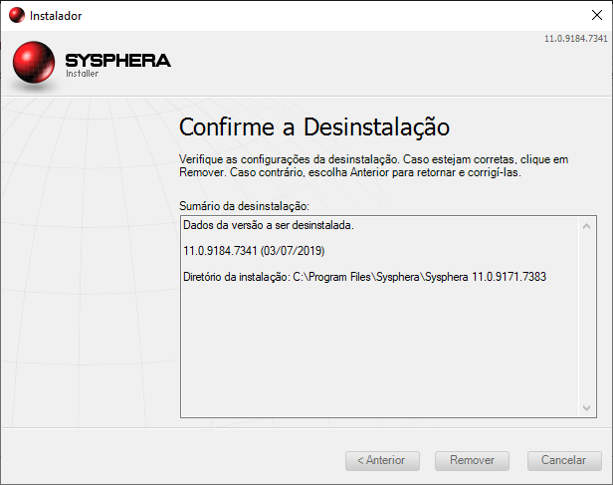Click the Sysphera Installer logo sphere
The height and width of the screenshot is (485, 613).
[34, 62]
